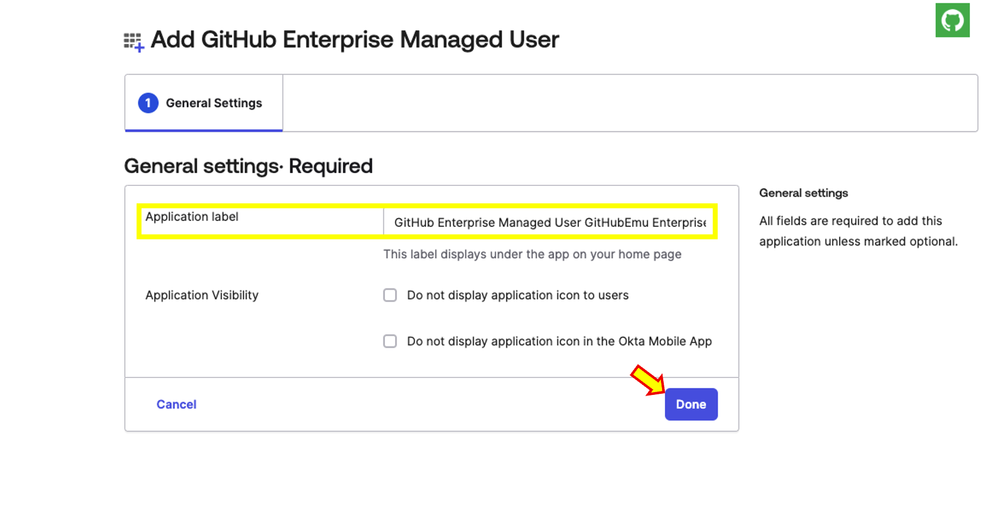The height and width of the screenshot is (505, 1006).
Task: Select the General Settings step tab
Action: pos(203,103)
